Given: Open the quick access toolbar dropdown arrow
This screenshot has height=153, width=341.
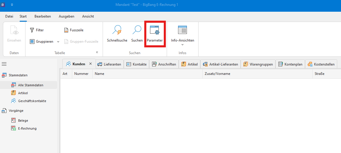Looking at the screenshot, I should point(12,5).
